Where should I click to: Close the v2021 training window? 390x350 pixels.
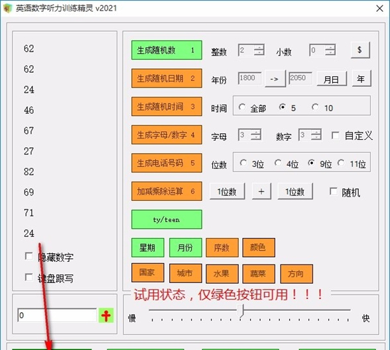[x=379, y=9]
